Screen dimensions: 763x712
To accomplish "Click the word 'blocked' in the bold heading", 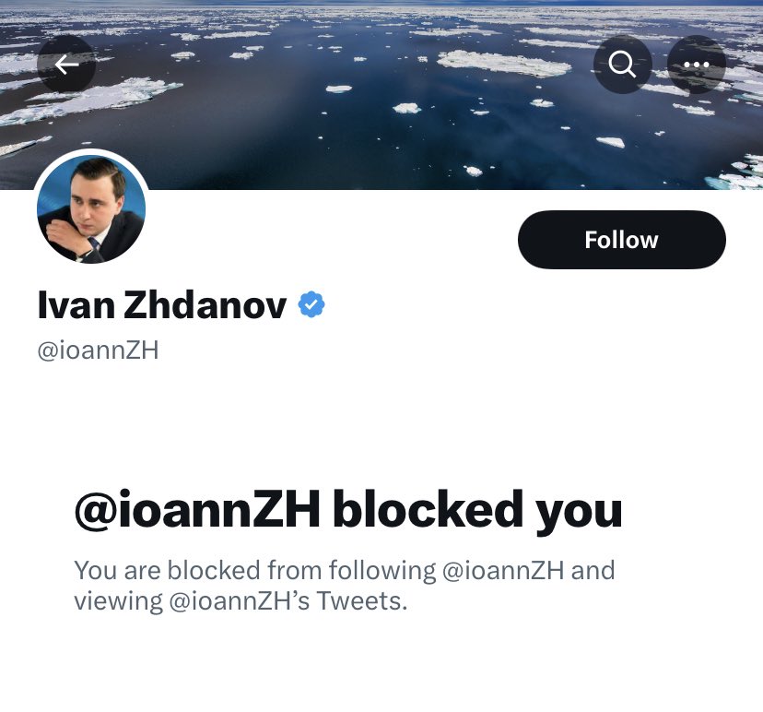I will coord(428,509).
